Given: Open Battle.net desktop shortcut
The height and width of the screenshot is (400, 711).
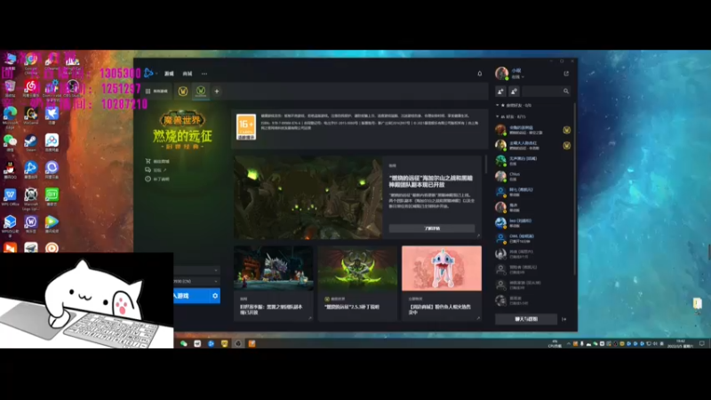Looking at the screenshot, I should point(31,170).
